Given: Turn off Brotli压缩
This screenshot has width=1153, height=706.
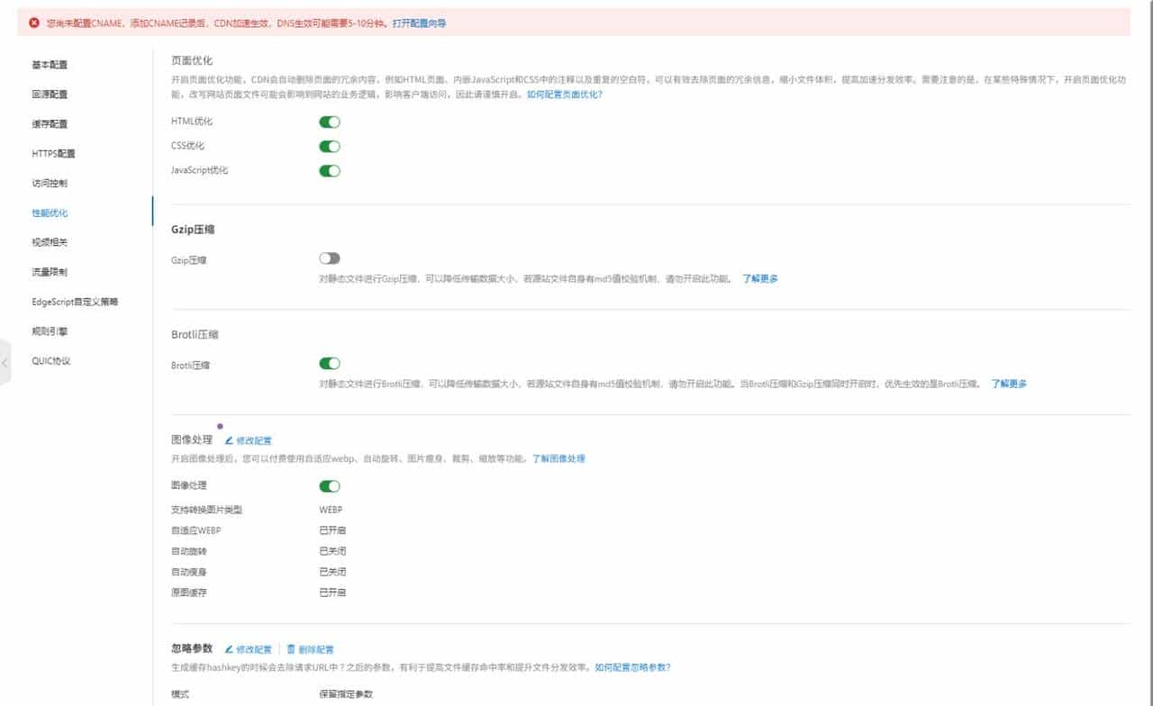Looking at the screenshot, I should click(330, 365).
